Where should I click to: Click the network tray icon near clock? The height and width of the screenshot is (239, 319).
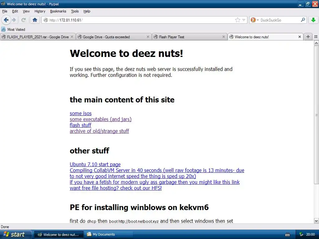(x=301, y=235)
